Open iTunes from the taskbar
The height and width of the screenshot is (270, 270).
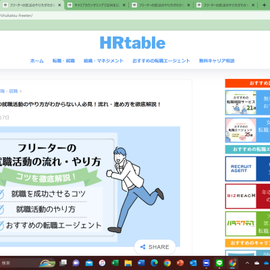tap(102, 263)
